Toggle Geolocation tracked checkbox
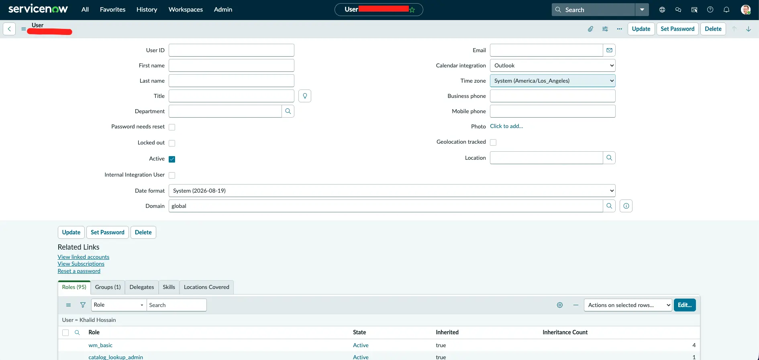 [x=493, y=142]
